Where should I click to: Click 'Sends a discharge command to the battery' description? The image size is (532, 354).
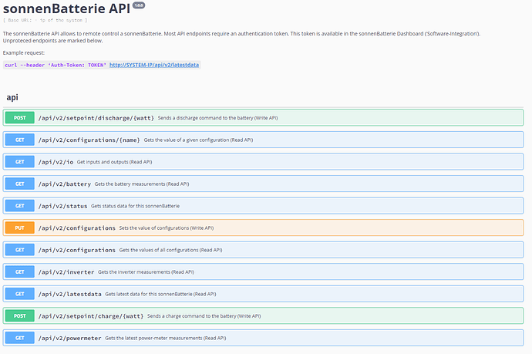(205, 118)
